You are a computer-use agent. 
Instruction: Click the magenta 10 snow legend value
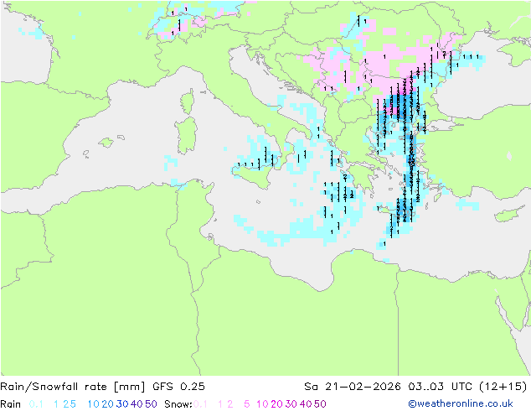[262, 404]
